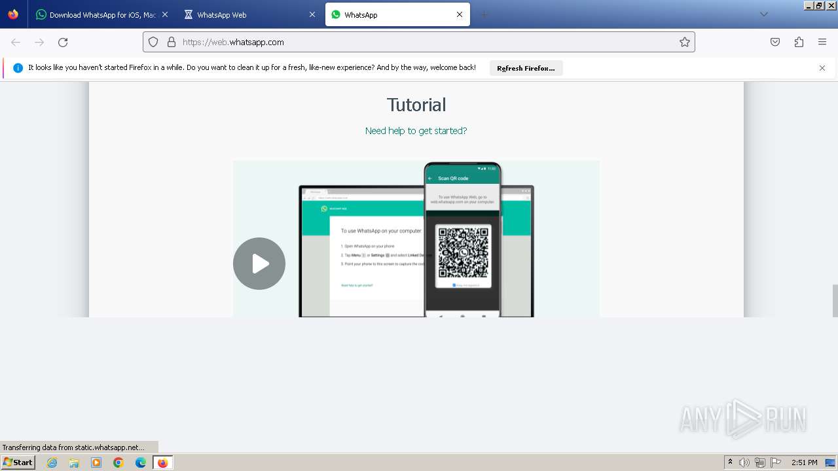Click the page vertical scrollbar thumb
The height and width of the screenshot is (471, 838).
pyautogui.click(x=835, y=300)
